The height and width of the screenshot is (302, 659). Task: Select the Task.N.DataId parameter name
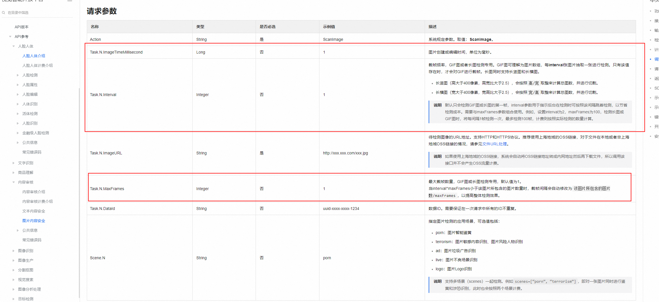click(102, 209)
